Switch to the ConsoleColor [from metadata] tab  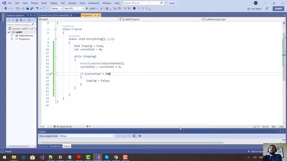[x=54, y=15]
